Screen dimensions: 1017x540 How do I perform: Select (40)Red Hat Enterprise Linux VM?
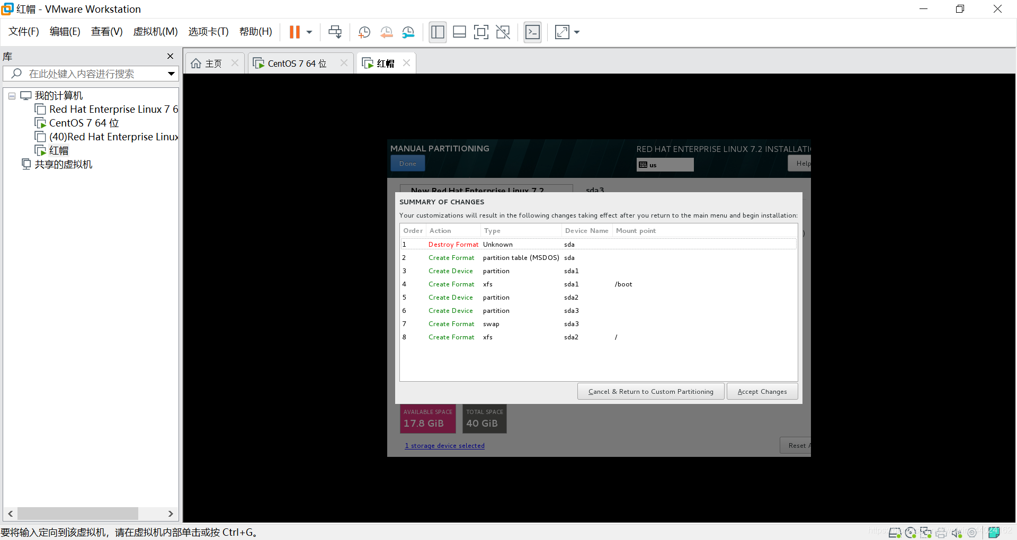point(108,137)
